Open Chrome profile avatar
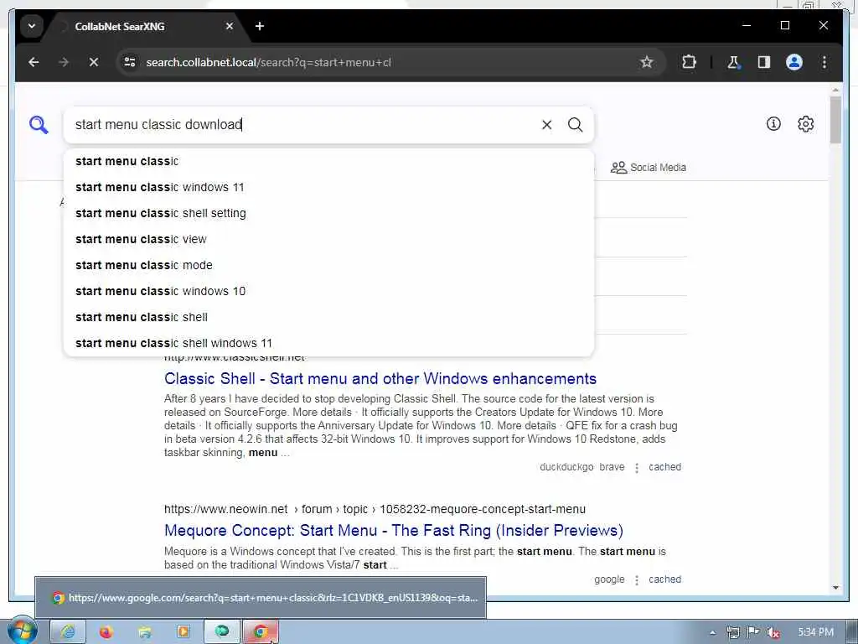 [x=794, y=62]
